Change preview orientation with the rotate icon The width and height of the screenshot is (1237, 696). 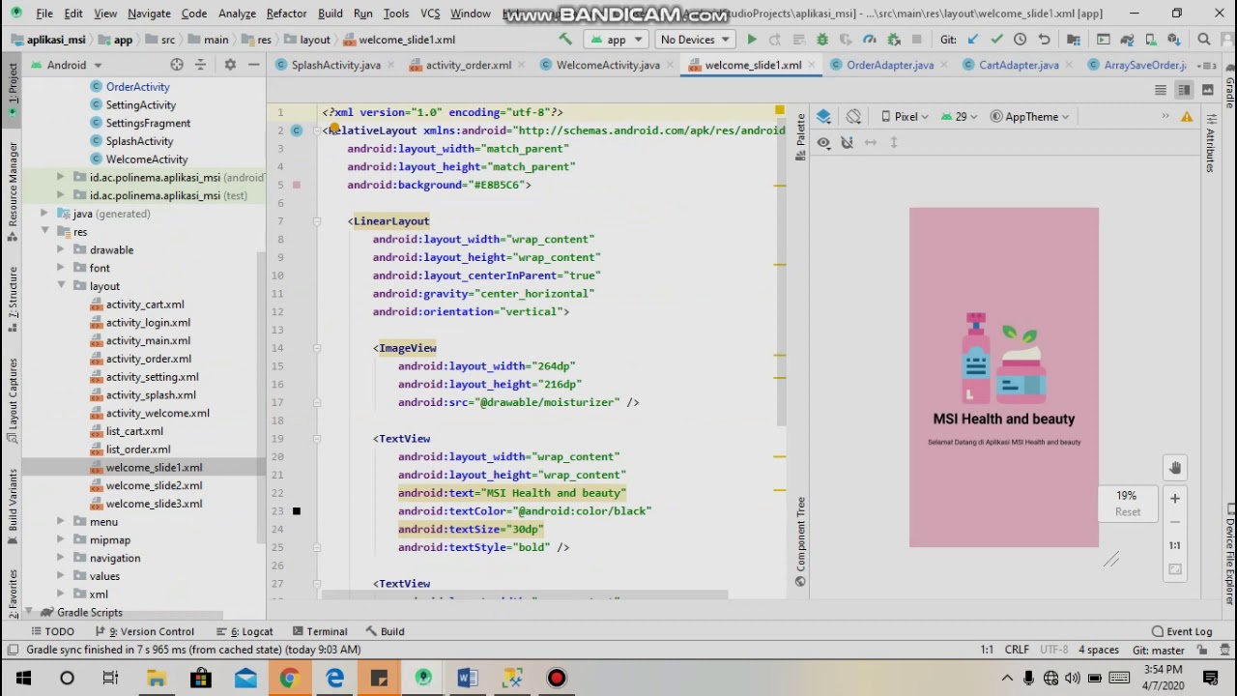pos(853,117)
